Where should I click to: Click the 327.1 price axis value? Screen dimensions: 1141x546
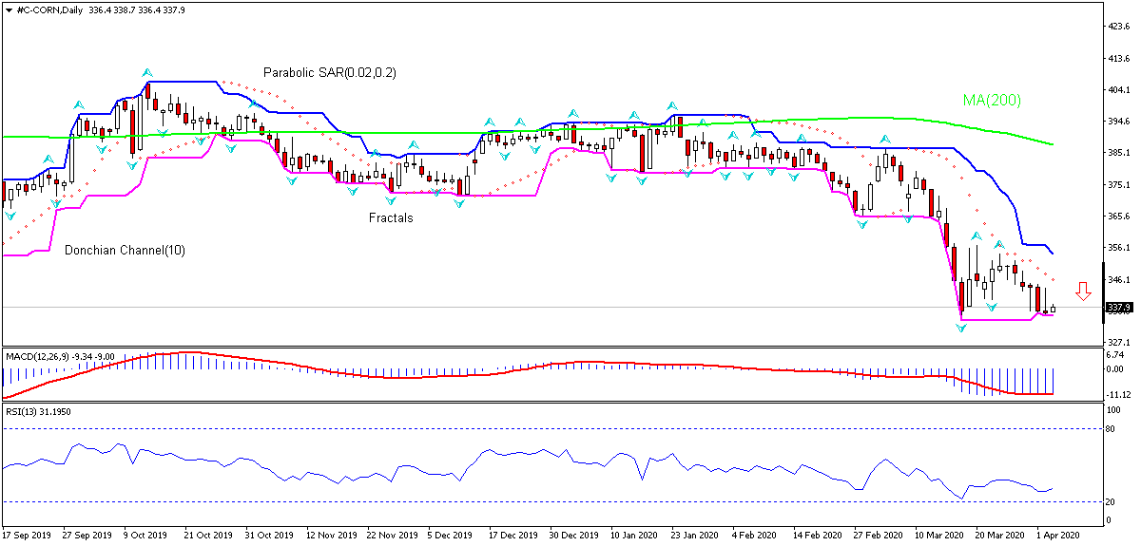[1118, 342]
